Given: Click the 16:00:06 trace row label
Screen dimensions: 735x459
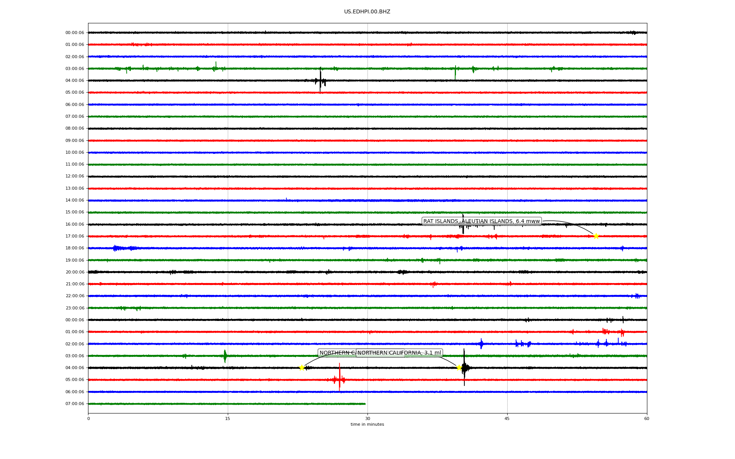Looking at the screenshot, I should (75, 224).
